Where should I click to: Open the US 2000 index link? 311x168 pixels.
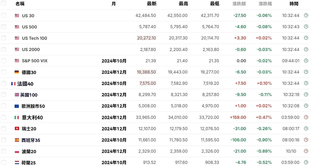(31, 49)
